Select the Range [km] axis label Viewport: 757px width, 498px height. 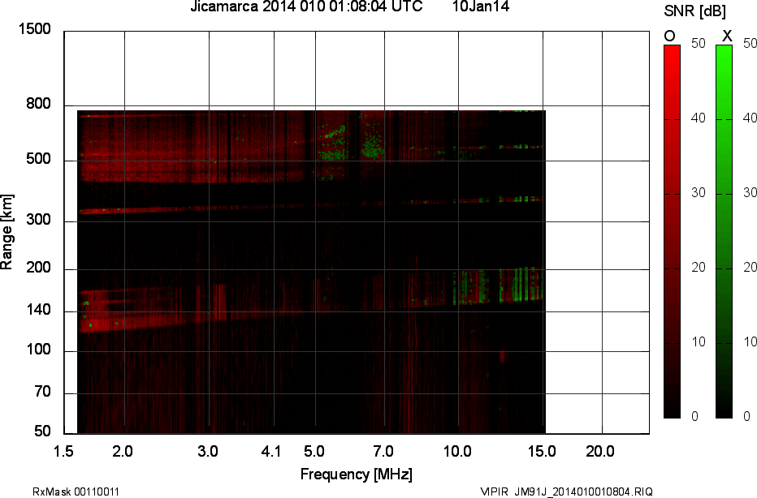(x=7, y=231)
